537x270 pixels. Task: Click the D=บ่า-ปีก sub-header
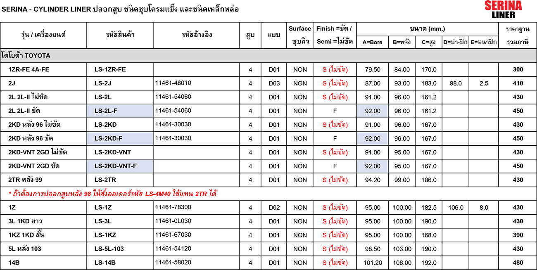click(455, 42)
